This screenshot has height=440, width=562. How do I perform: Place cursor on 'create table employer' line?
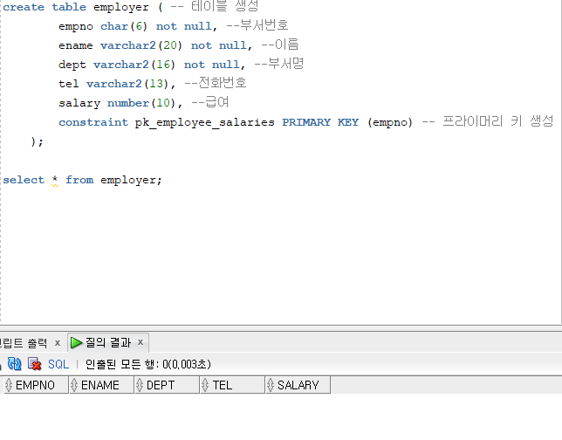click(131, 7)
